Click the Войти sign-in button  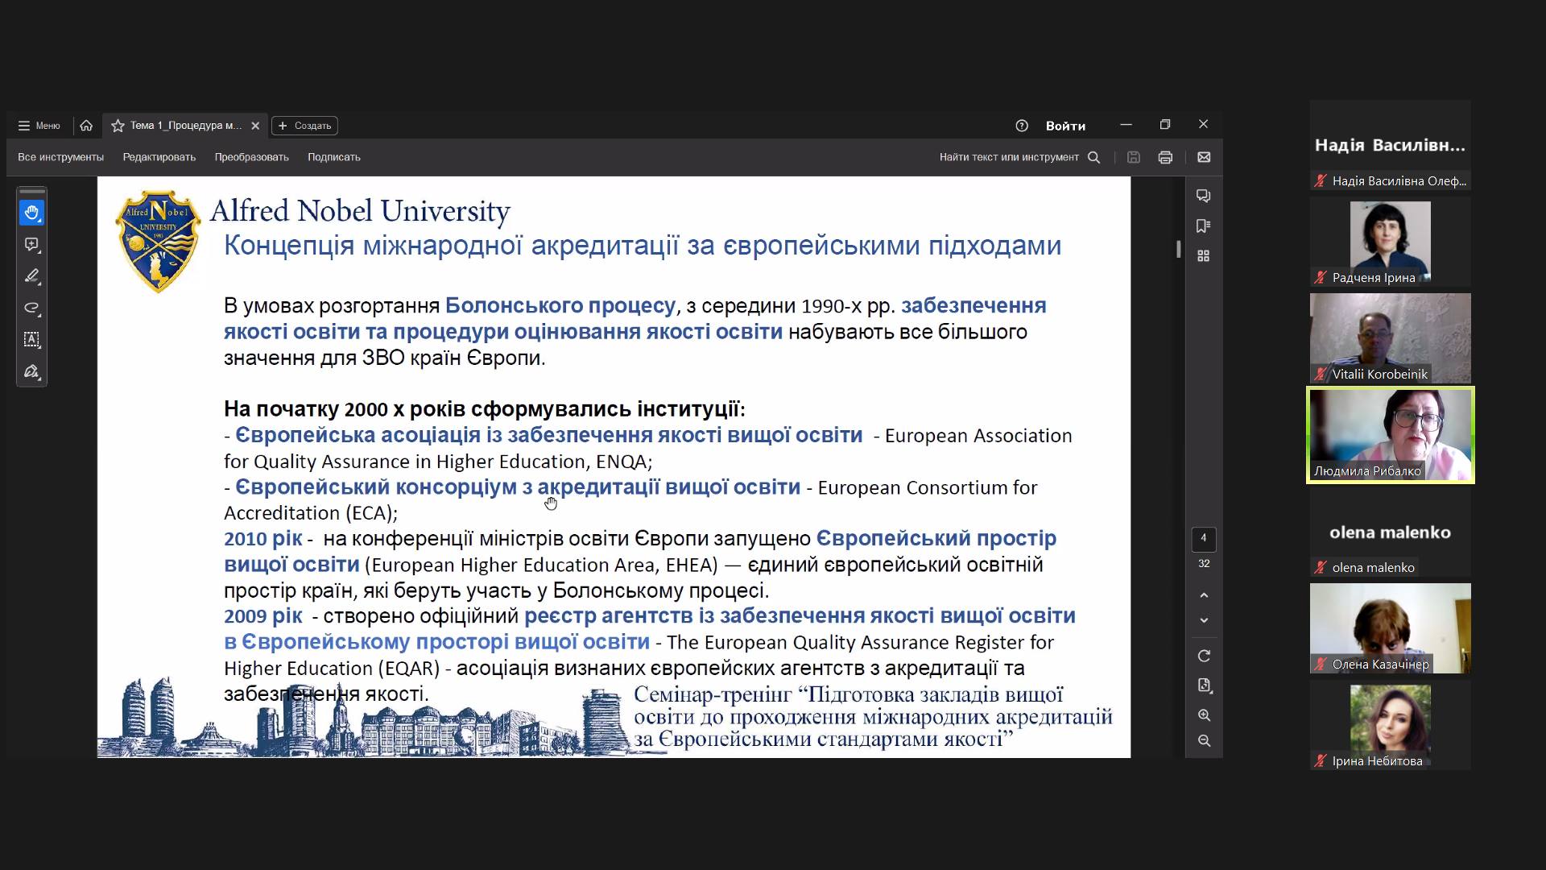tap(1065, 126)
